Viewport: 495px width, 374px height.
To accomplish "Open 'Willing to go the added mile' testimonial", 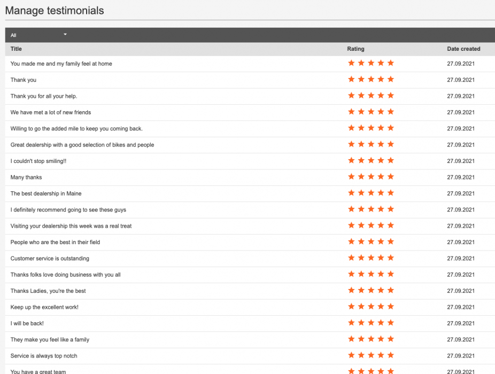I will coord(76,129).
